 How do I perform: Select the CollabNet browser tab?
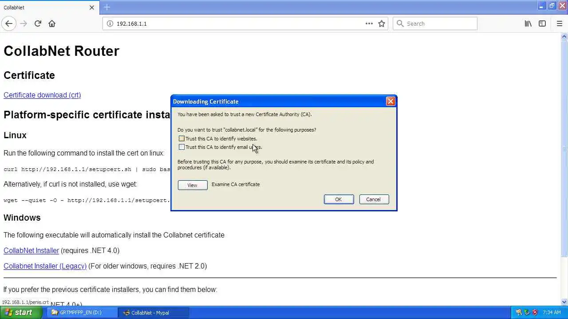(x=49, y=8)
